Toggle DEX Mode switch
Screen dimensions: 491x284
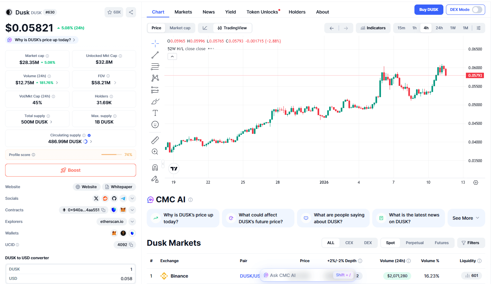coord(477,10)
